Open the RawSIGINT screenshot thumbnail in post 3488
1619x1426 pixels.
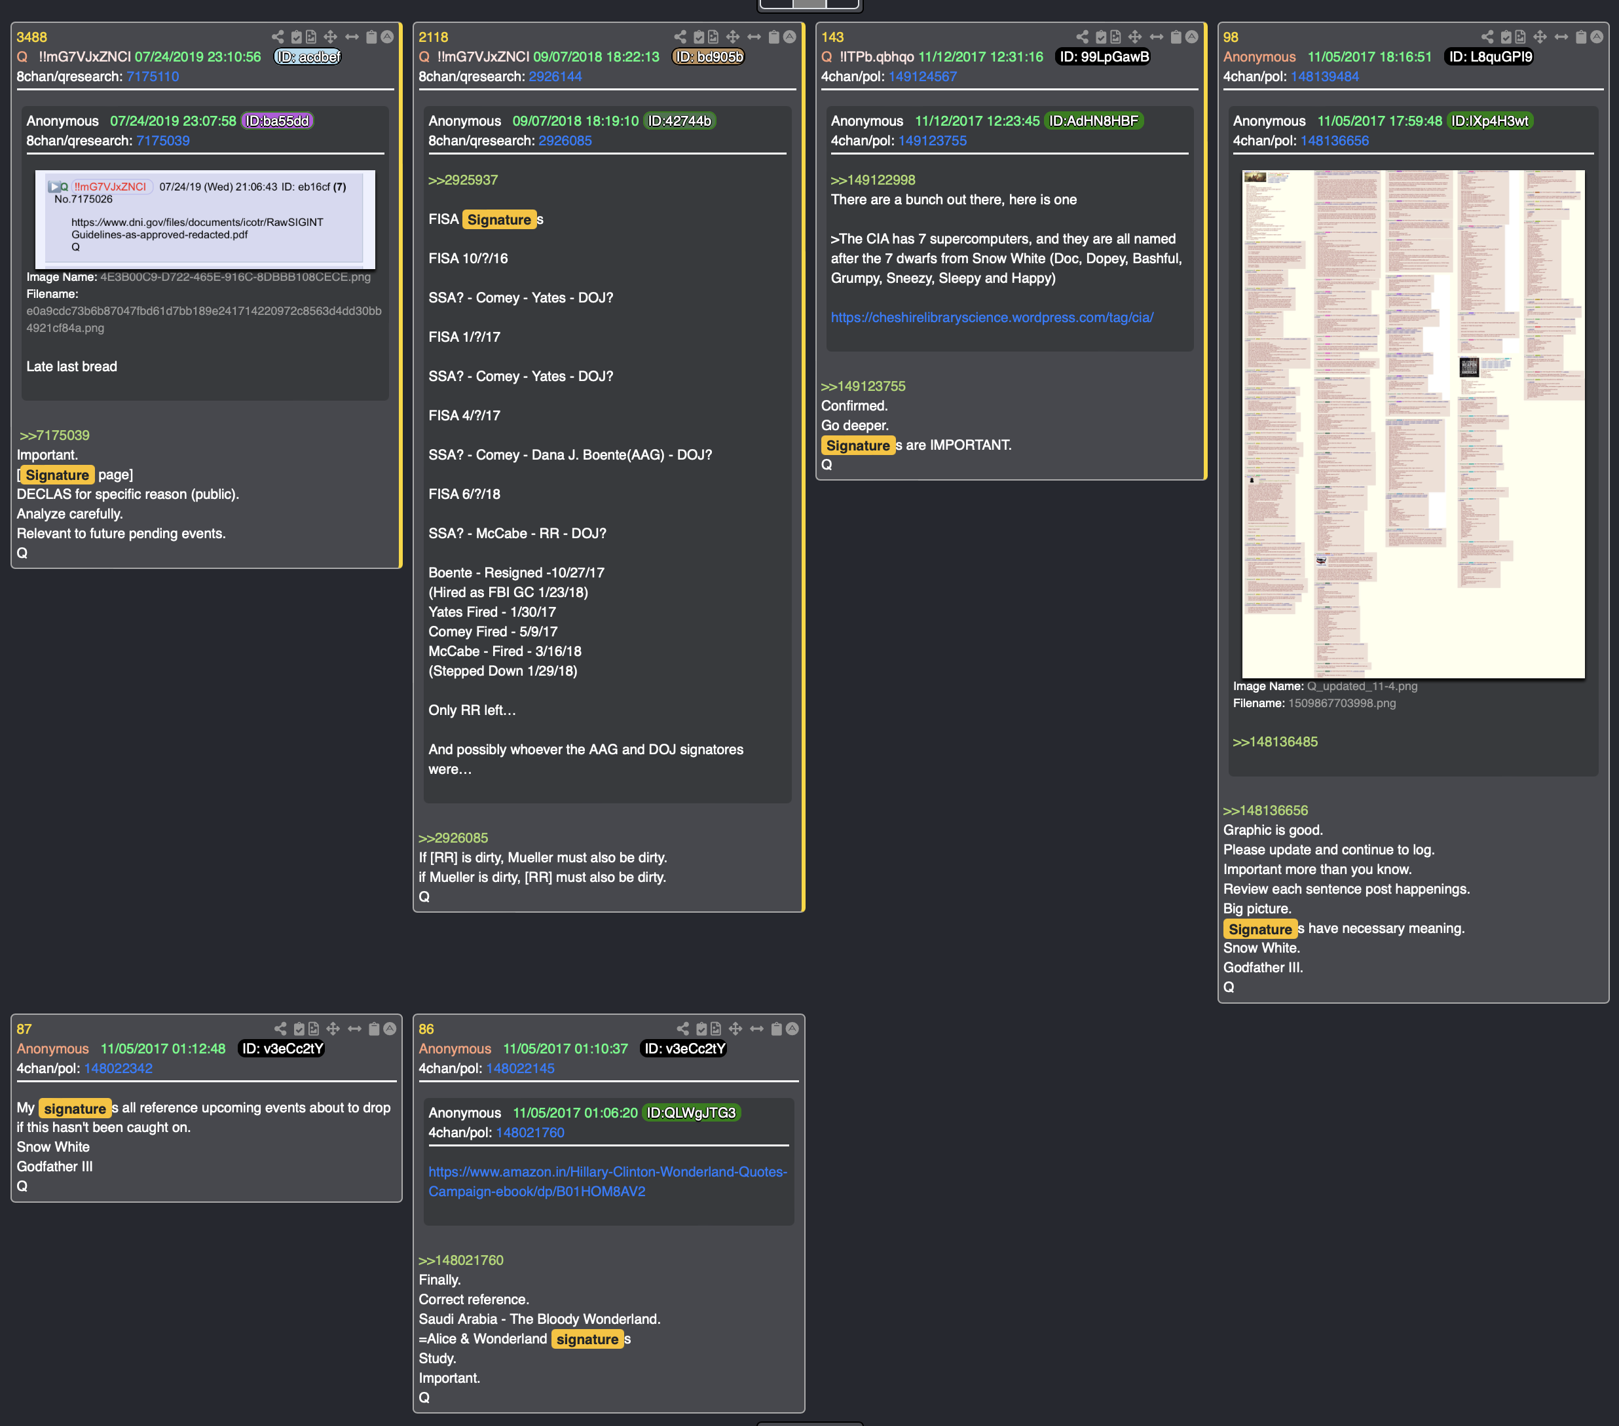(205, 219)
